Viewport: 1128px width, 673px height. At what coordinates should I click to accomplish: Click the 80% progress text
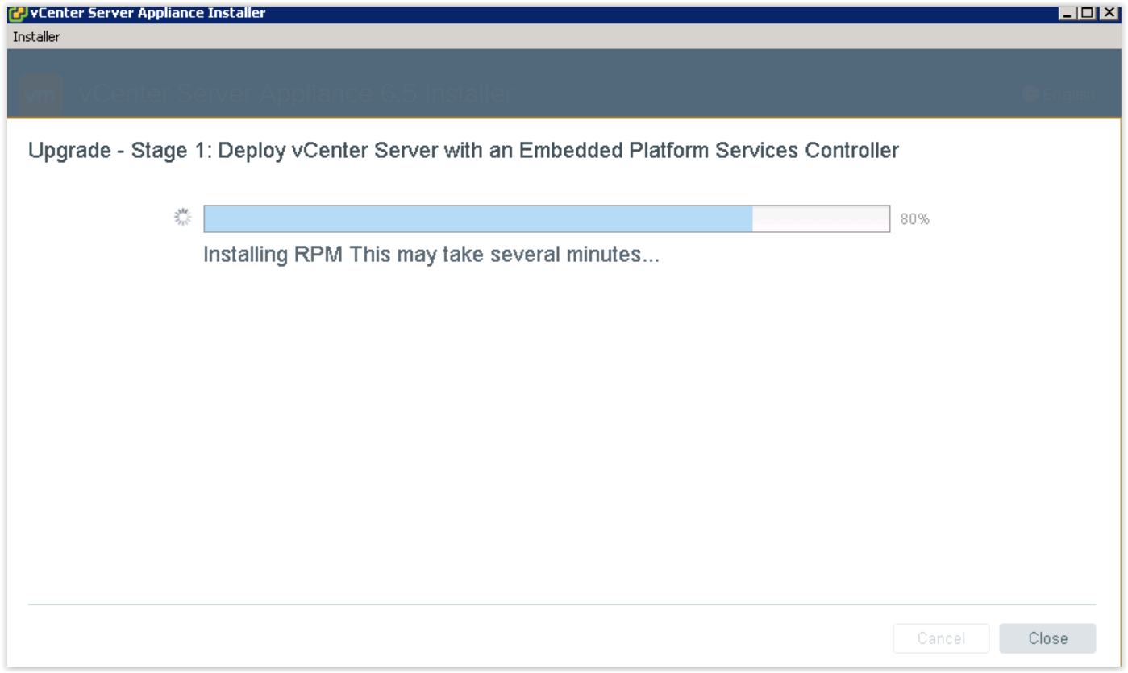[x=915, y=219]
